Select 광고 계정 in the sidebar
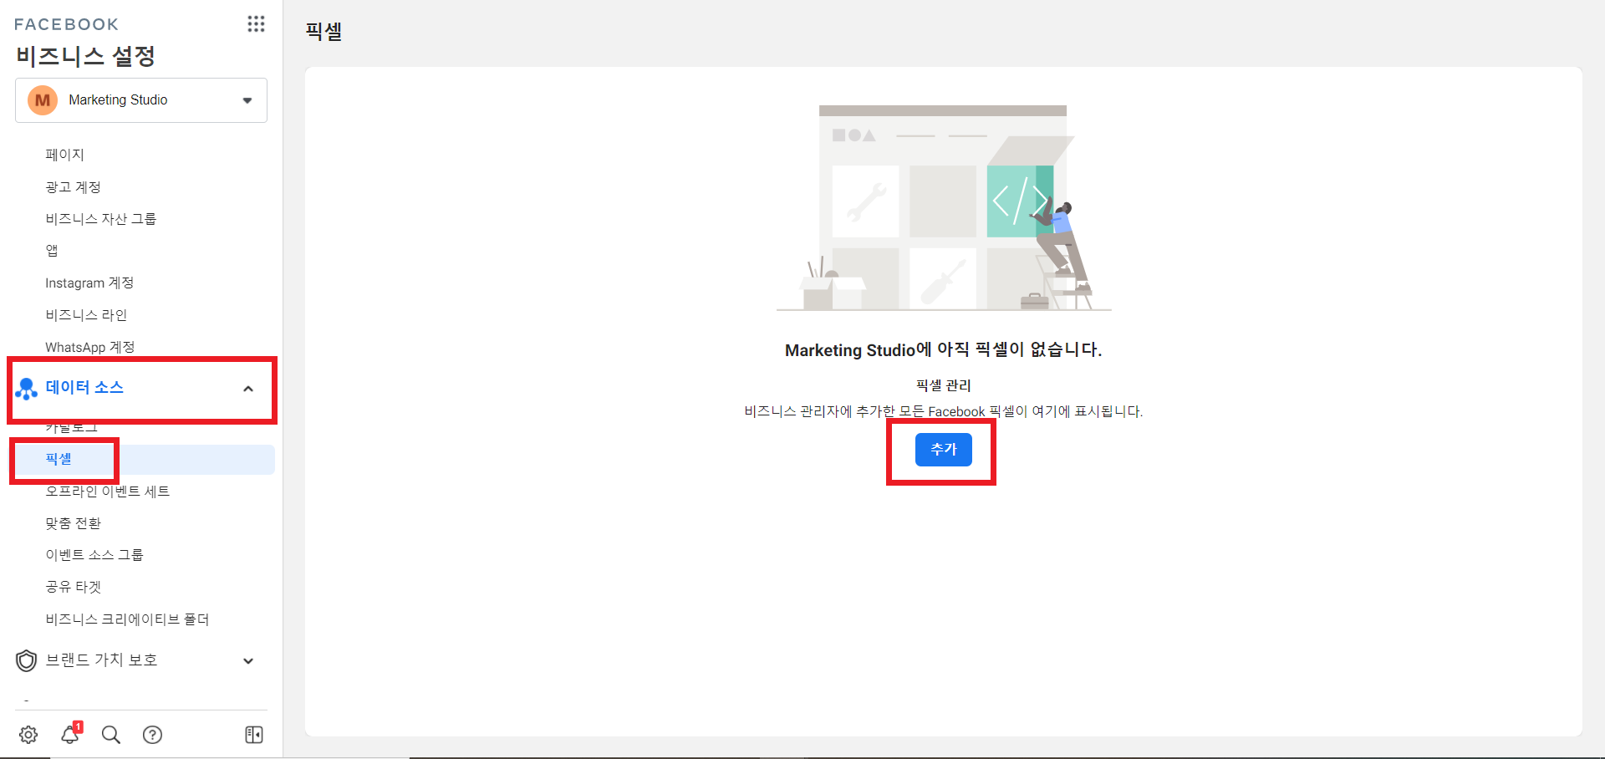Screen dimensions: 1605x759 click(73, 186)
